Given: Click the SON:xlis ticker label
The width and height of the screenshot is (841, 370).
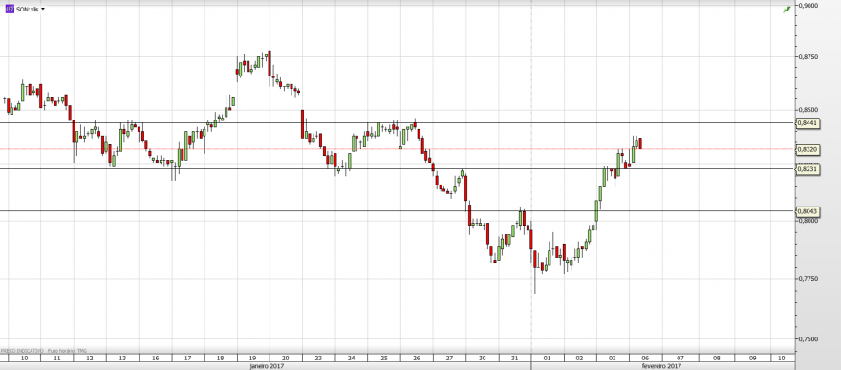Looking at the screenshot, I should coord(27,10).
